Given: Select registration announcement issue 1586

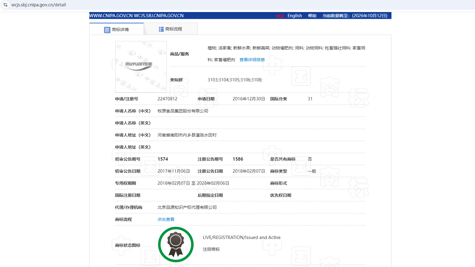Looking at the screenshot, I should click(238, 159).
